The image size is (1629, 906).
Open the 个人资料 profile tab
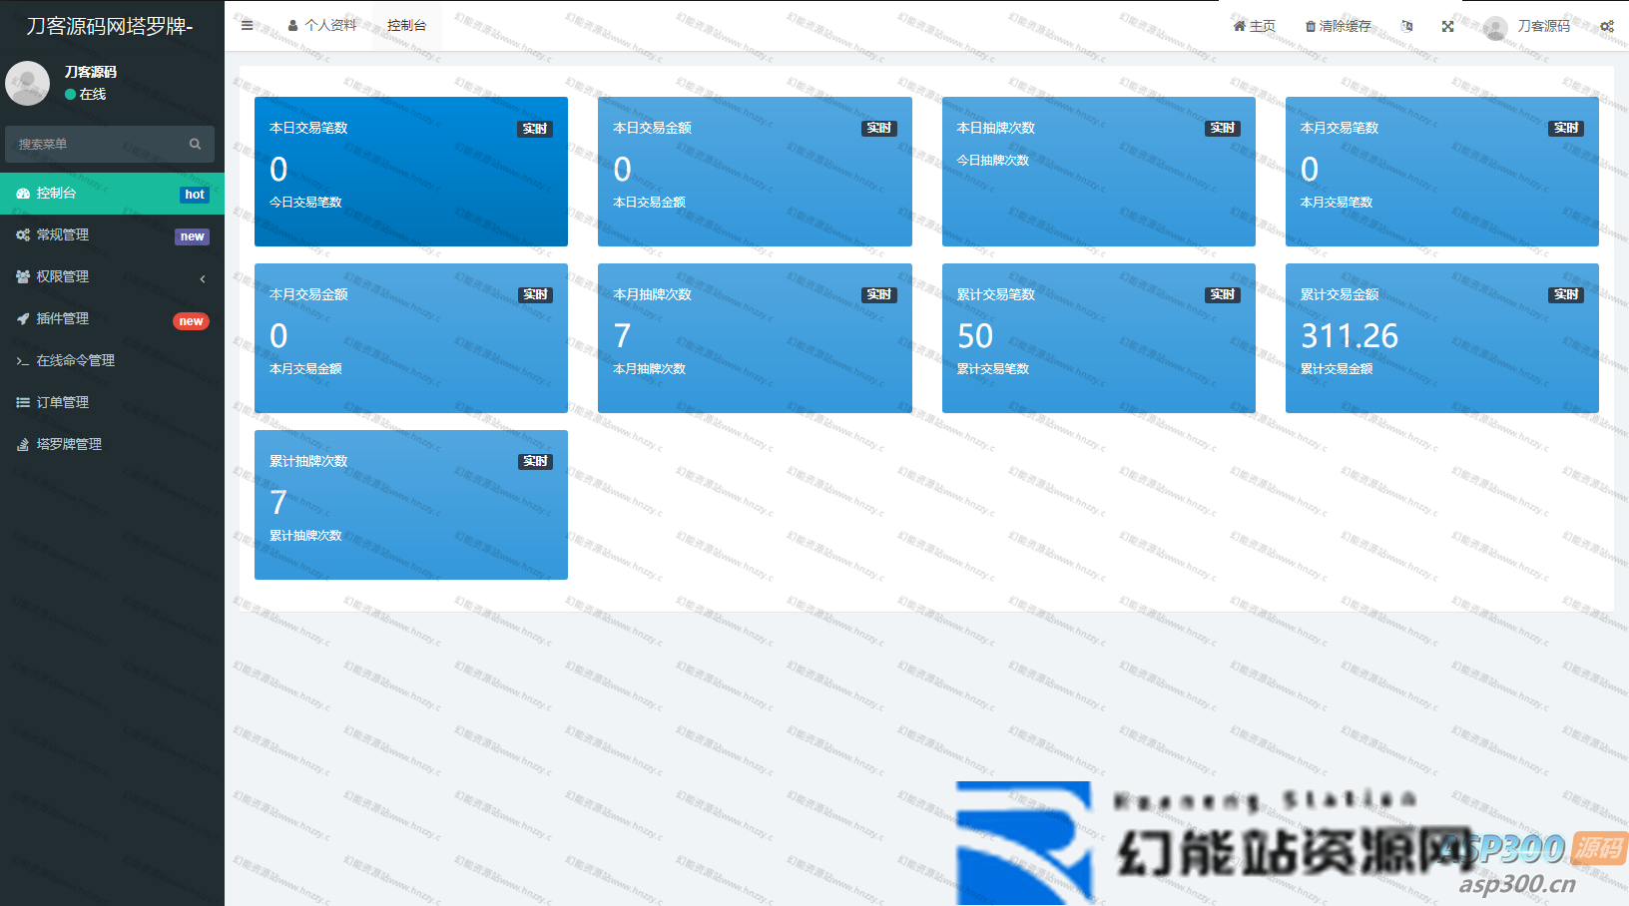point(322,26)
